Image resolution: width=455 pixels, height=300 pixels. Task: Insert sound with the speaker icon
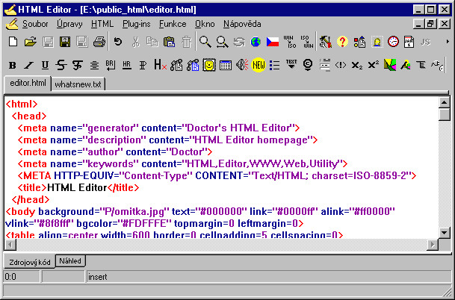[x=242, y=65]
